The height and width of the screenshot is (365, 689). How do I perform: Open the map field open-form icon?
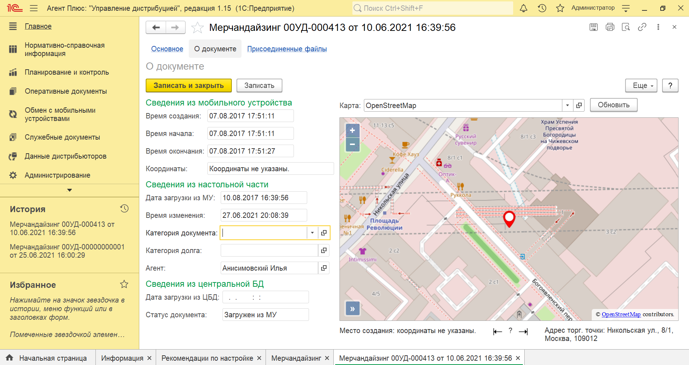(579, 106)
